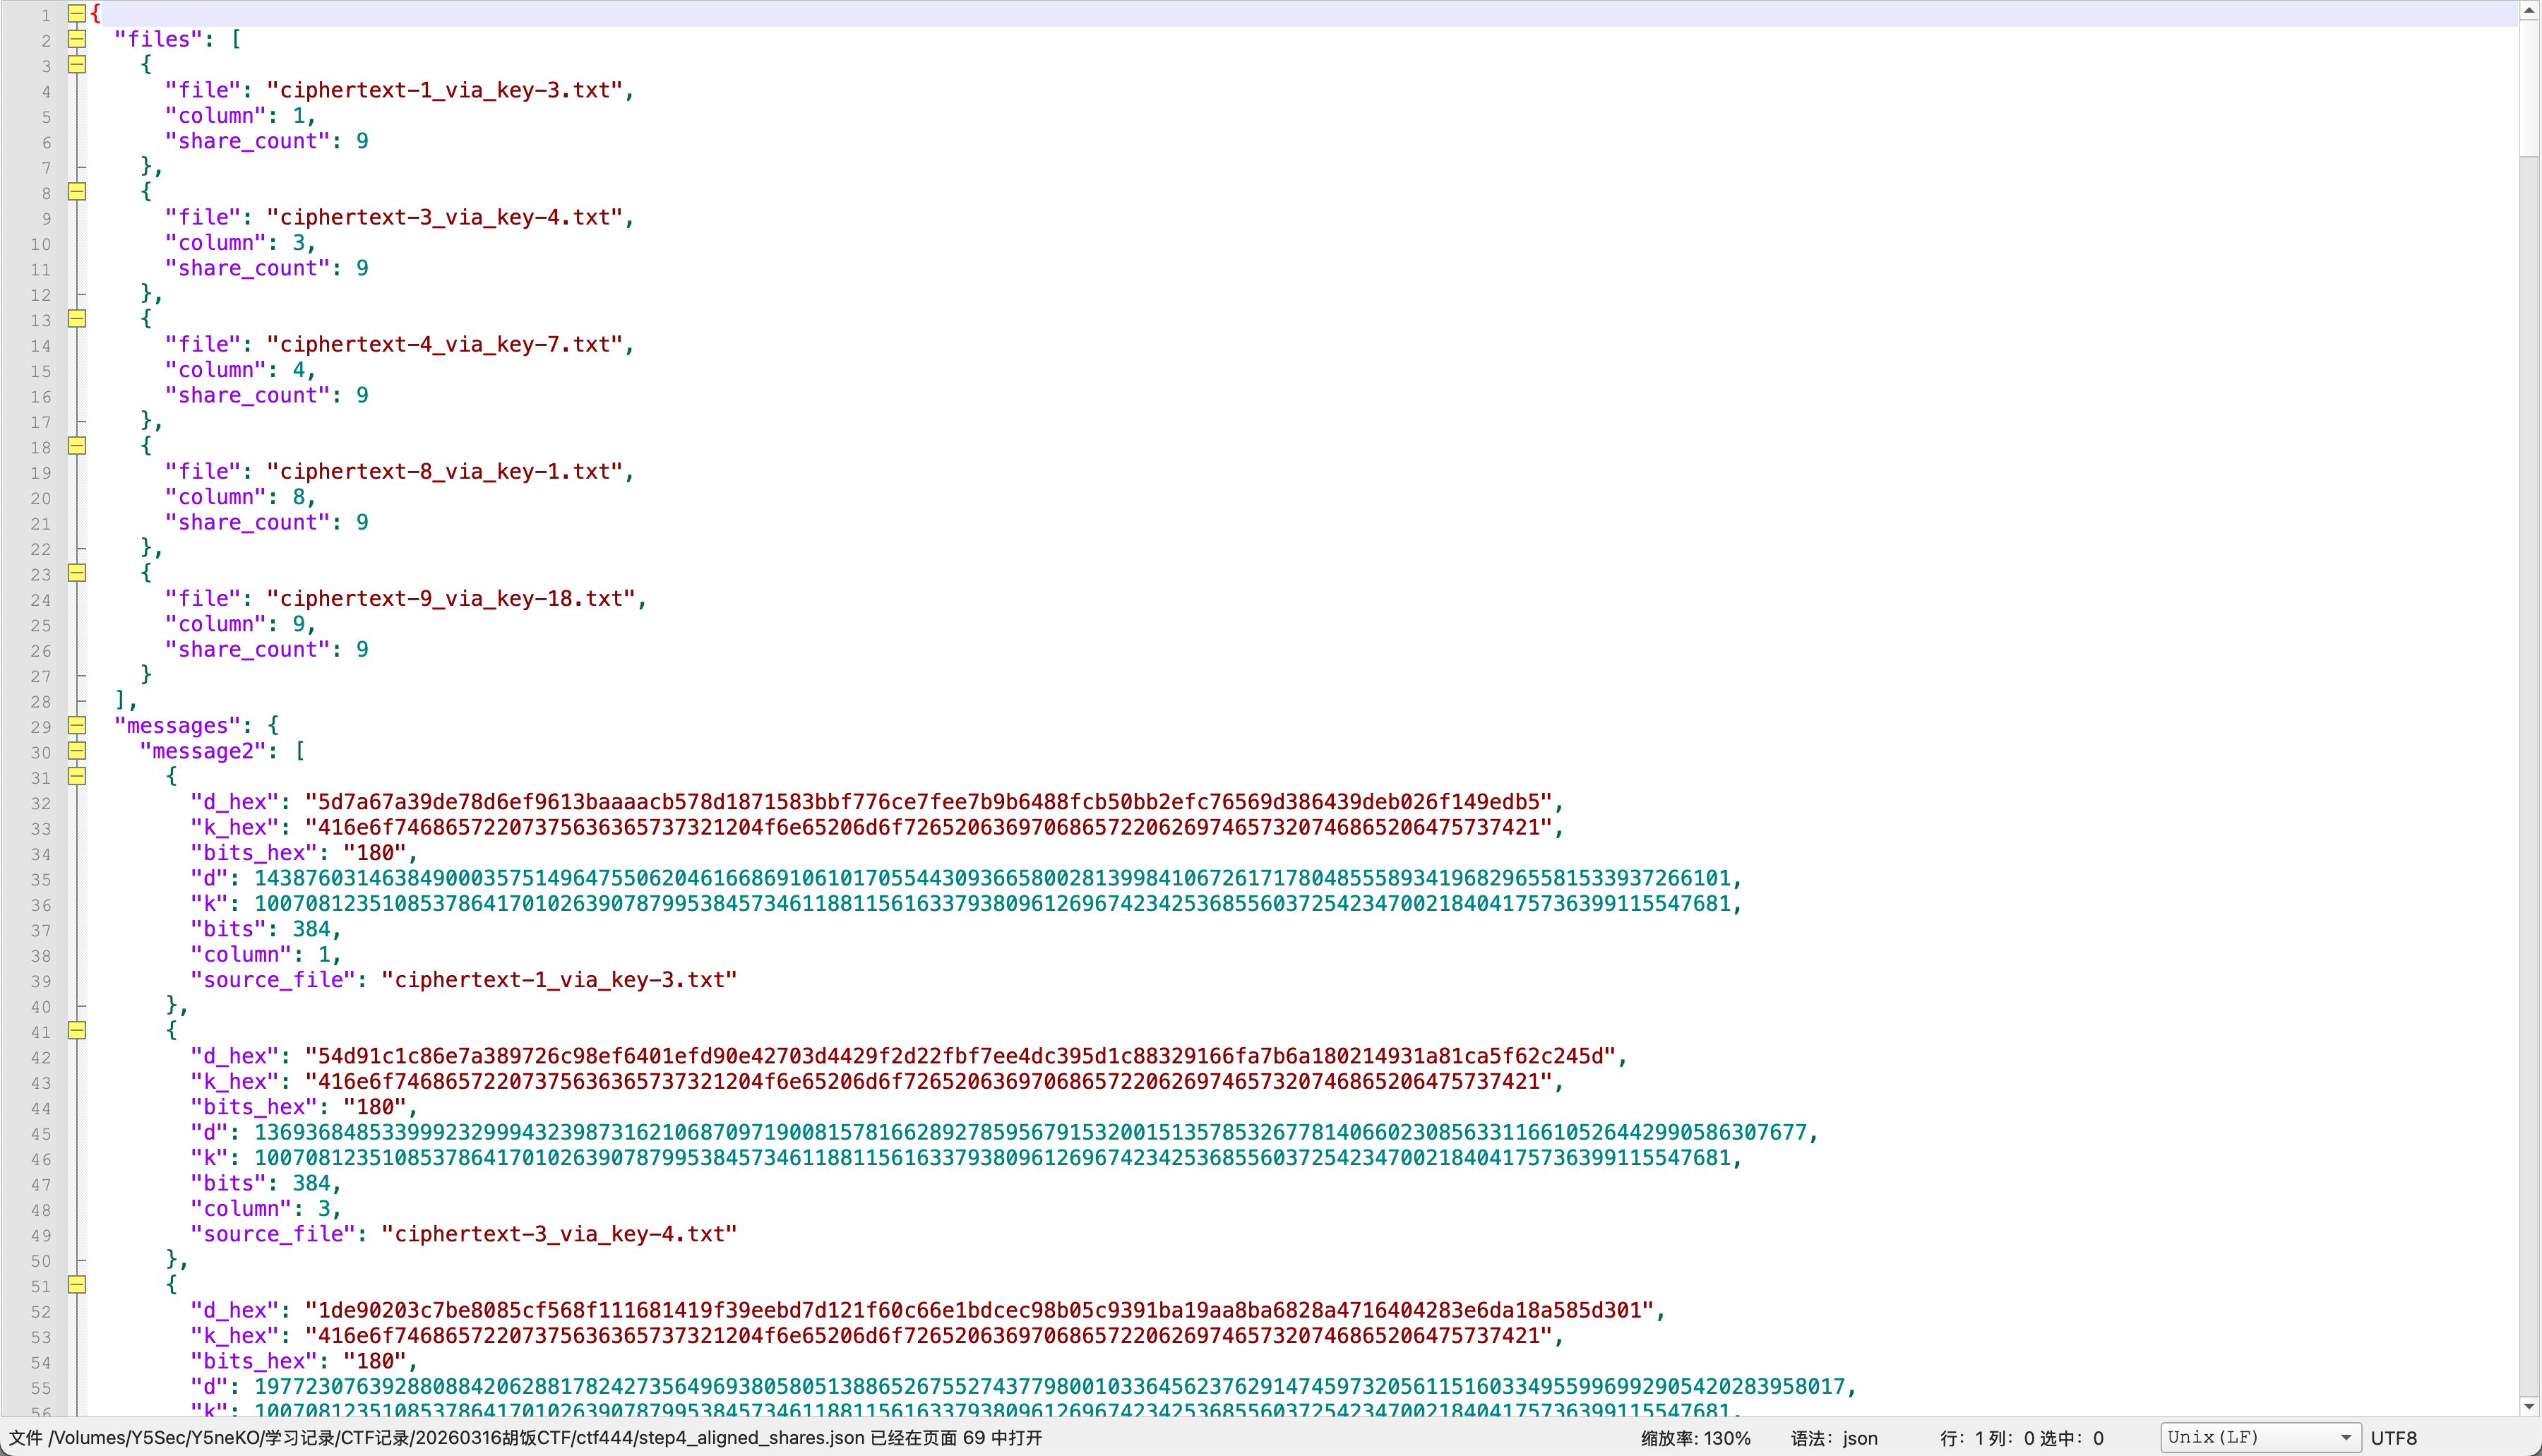Collapse the root object fold marker on line 1
The image size is (2542, 1456).
pyautogui.click(x=77, y=14)
